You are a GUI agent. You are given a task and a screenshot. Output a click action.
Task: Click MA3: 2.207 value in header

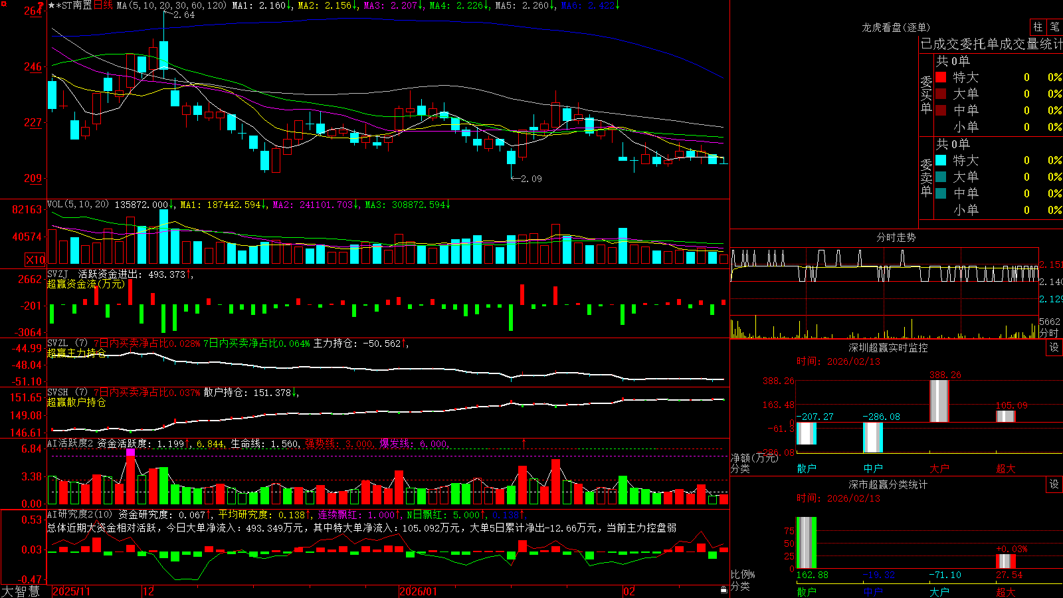pos(394,5)
